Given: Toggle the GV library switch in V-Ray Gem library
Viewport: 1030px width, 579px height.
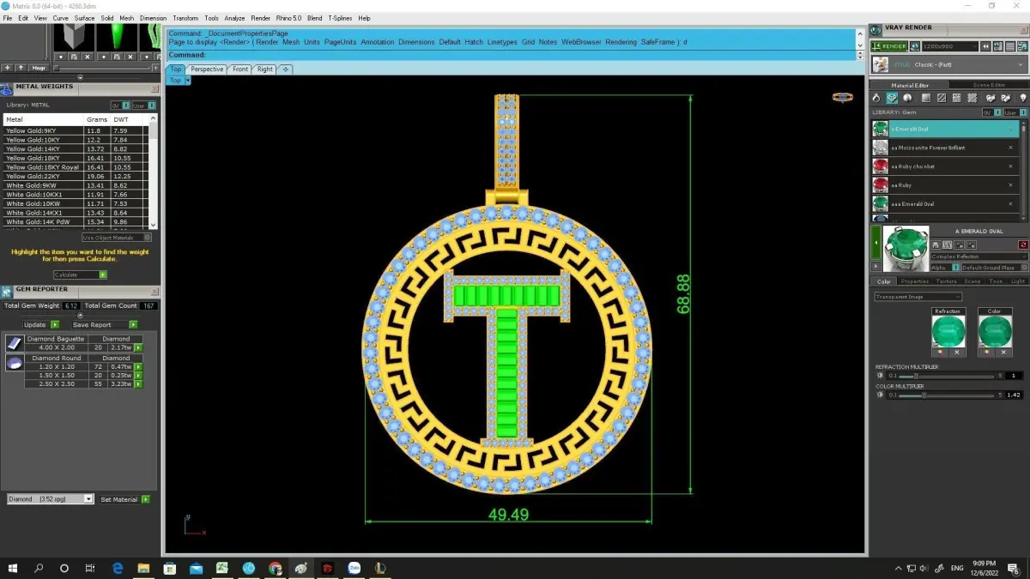Looking at the screenshot, I should pyautogui.click(x=991, y=112).
